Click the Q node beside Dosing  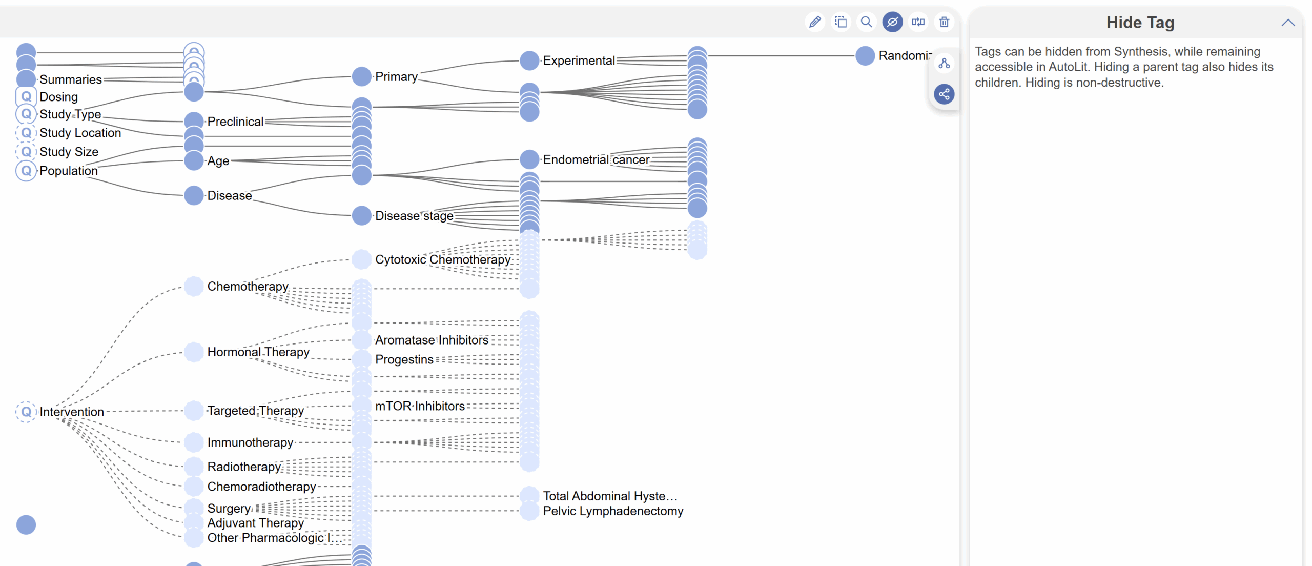26,96
